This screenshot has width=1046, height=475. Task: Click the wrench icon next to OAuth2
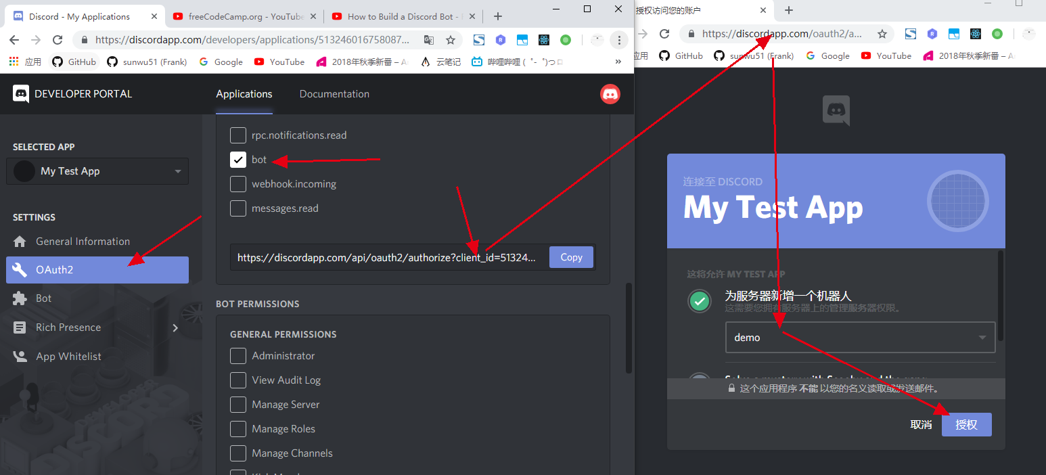point(20,270)
